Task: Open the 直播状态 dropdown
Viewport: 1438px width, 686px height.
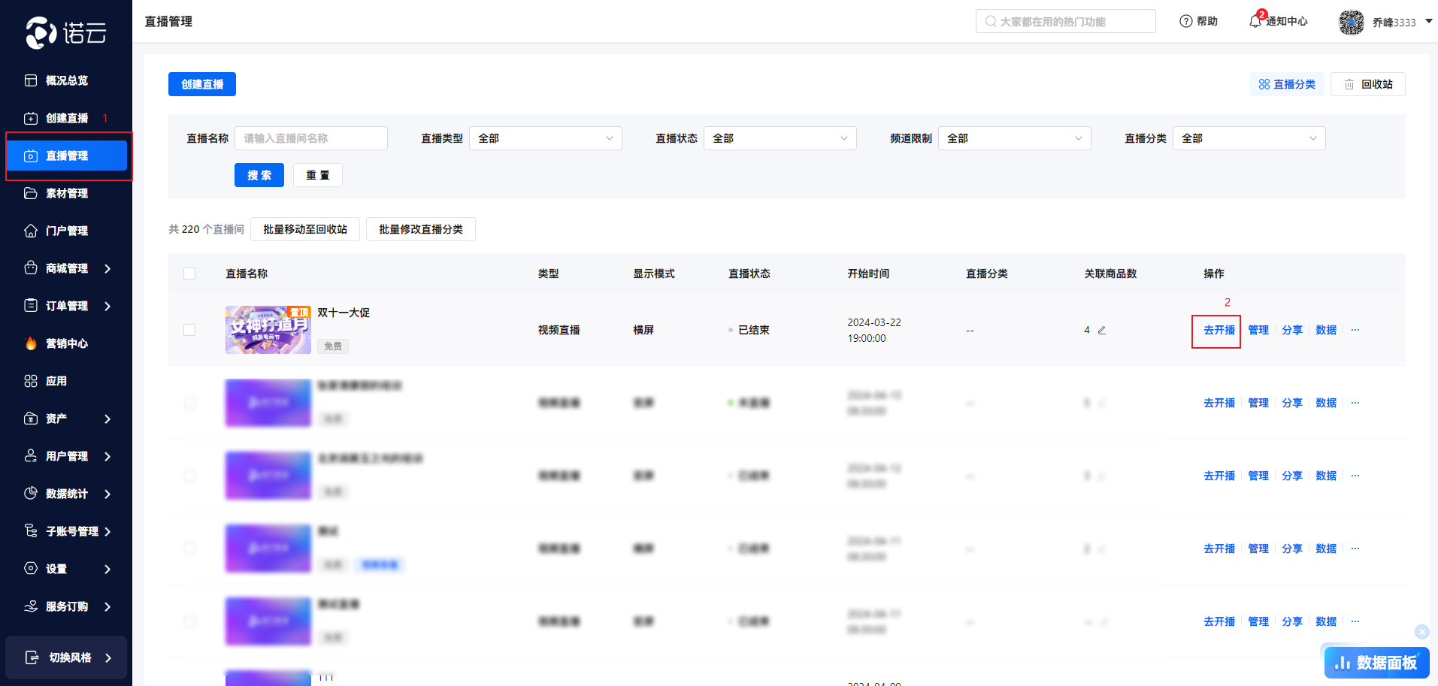Action: [x=780, y=138]
